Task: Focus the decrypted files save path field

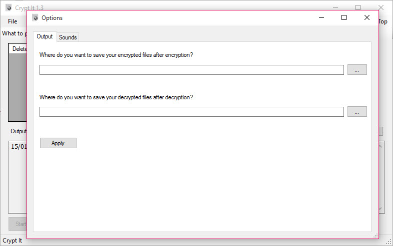Action: [191, 112]
